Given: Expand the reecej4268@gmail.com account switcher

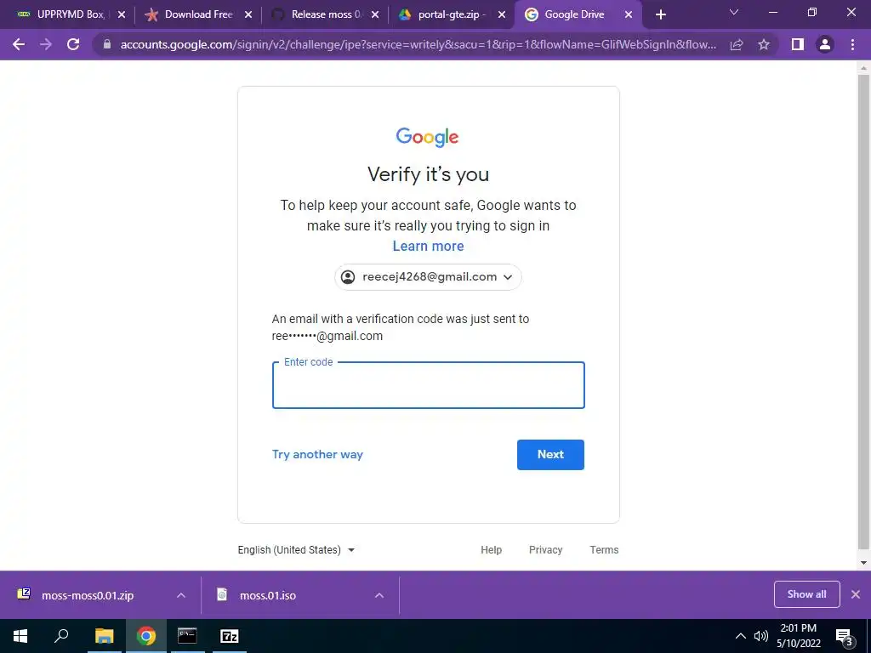Looking at the screenshot, I should point(428,277).
